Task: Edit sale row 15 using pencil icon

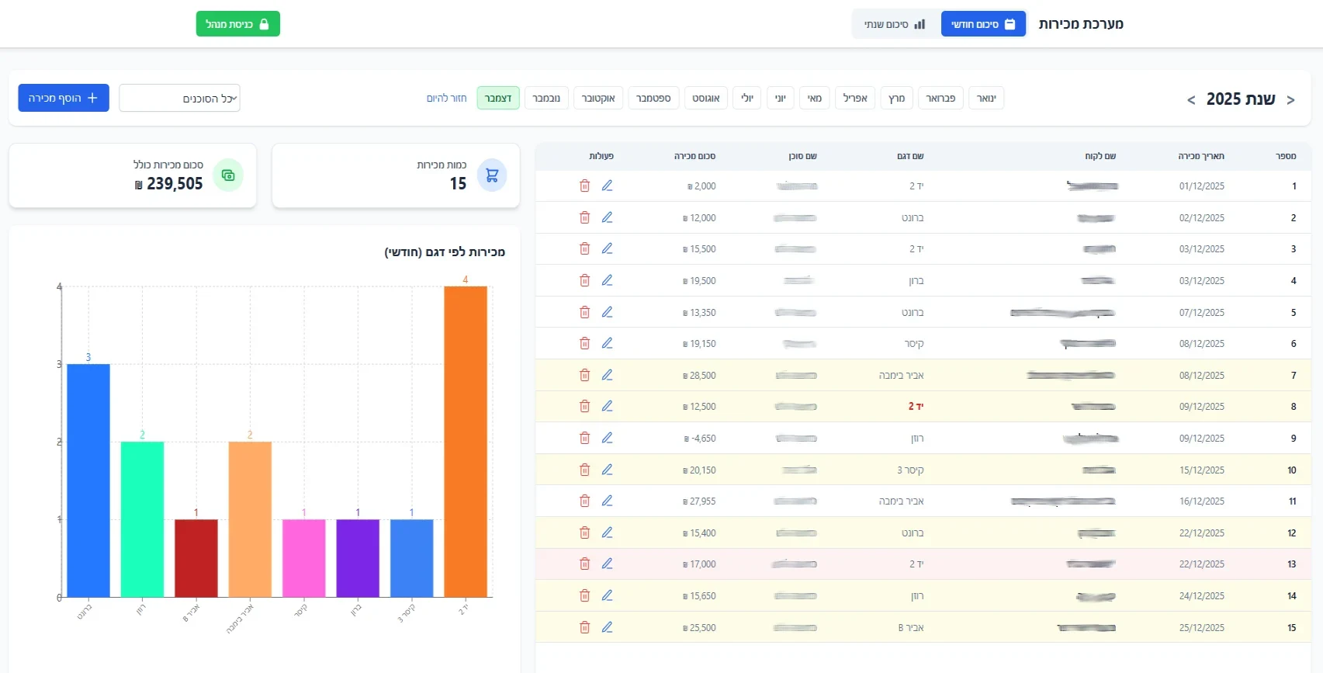Action: 607,627
